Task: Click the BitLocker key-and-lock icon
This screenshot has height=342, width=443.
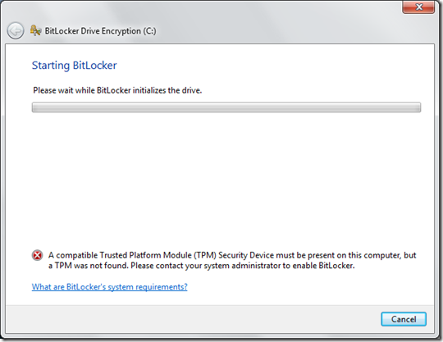Action: click(x=35, y=30)
